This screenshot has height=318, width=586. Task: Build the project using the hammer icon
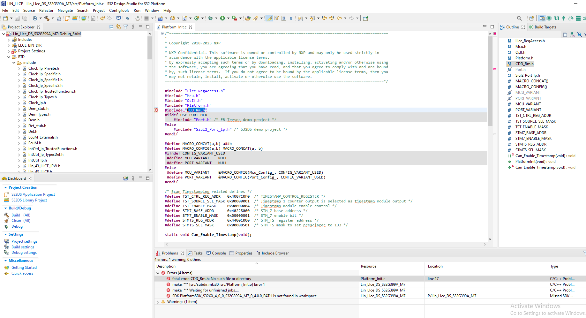click(x=47, y=19)
